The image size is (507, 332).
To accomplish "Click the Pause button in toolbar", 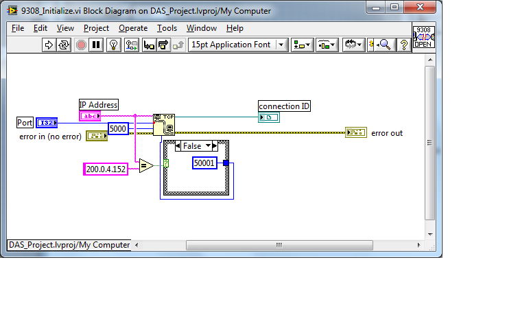I will click(x=96, y=45).
